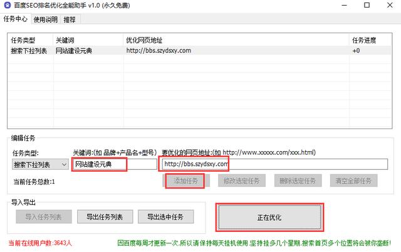
Task: Select the 搜索下拉列表 task row
Action: [199, 51]
